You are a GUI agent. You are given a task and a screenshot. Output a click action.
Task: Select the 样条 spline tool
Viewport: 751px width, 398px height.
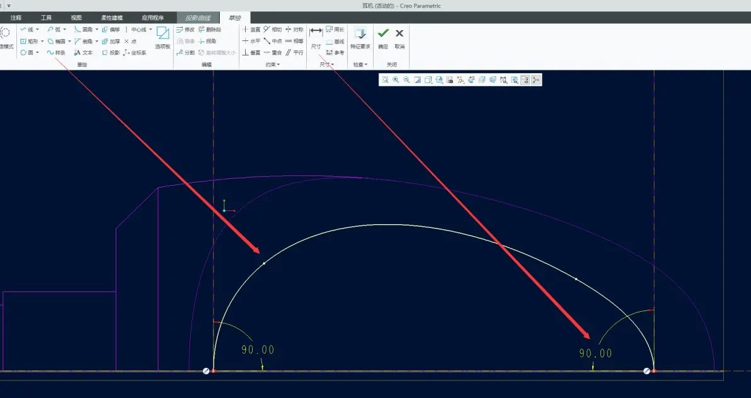[x=56, y=53]
